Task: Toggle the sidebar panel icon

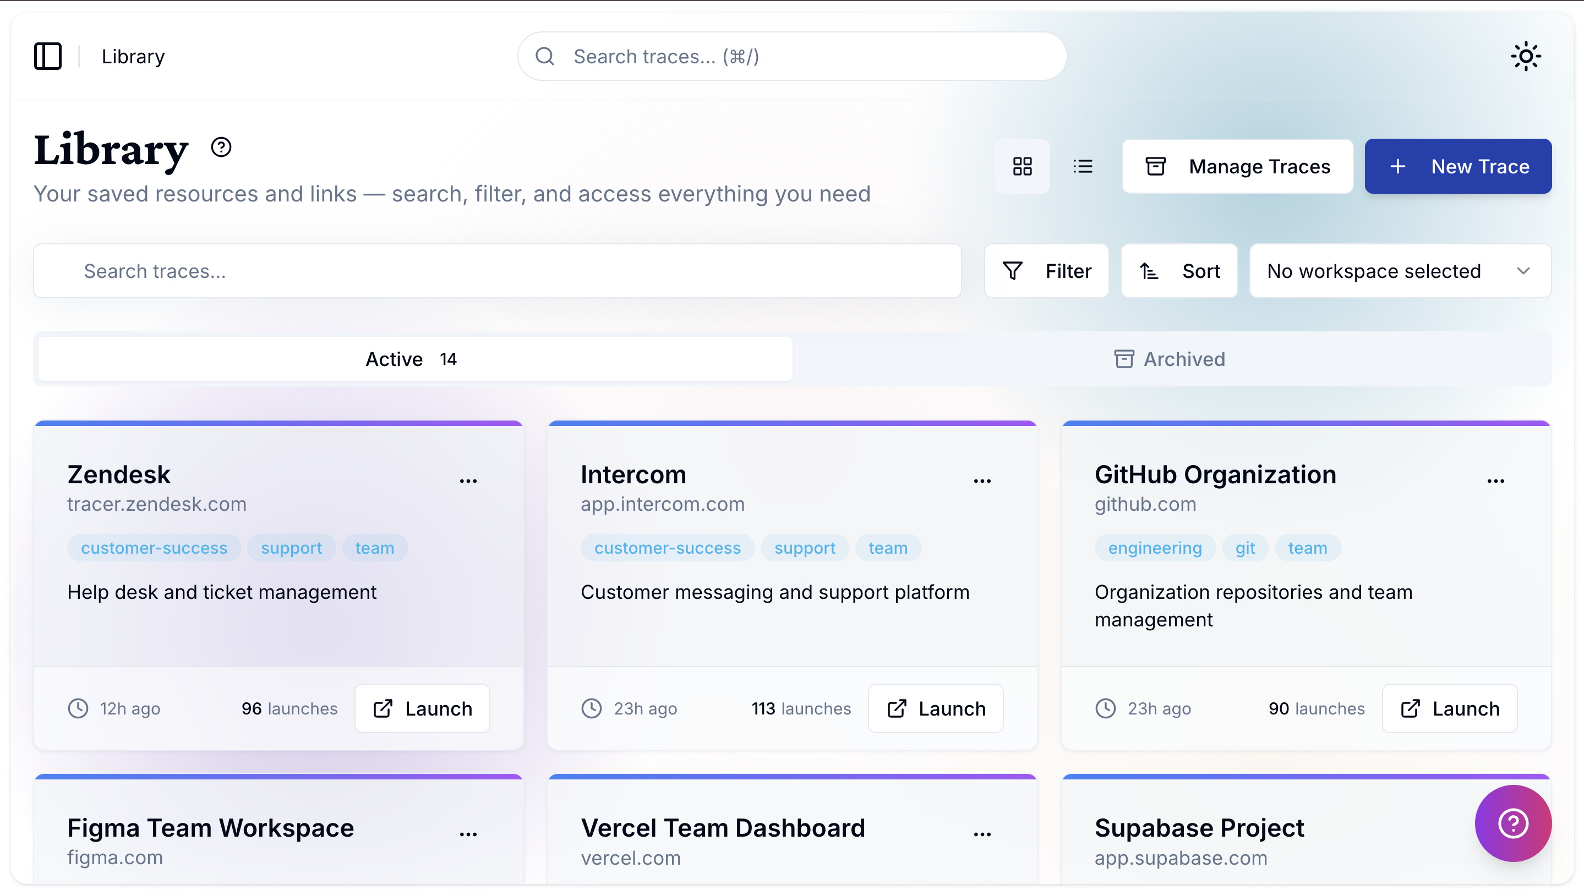Action: coord(48,56)
